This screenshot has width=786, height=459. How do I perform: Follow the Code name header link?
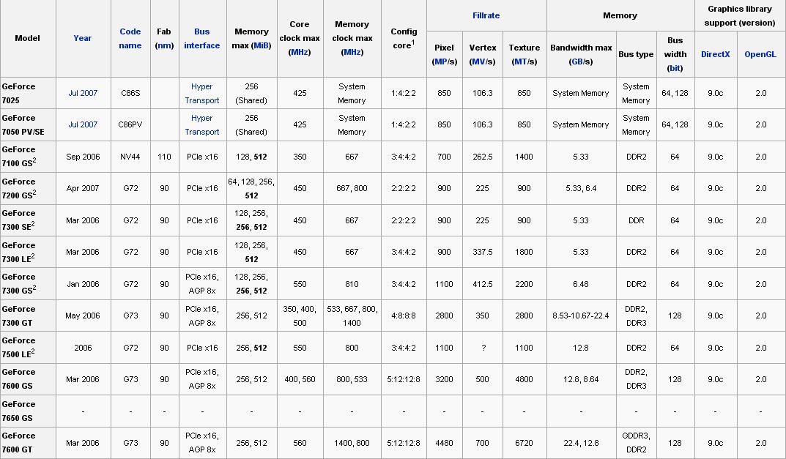click(130, 38)
